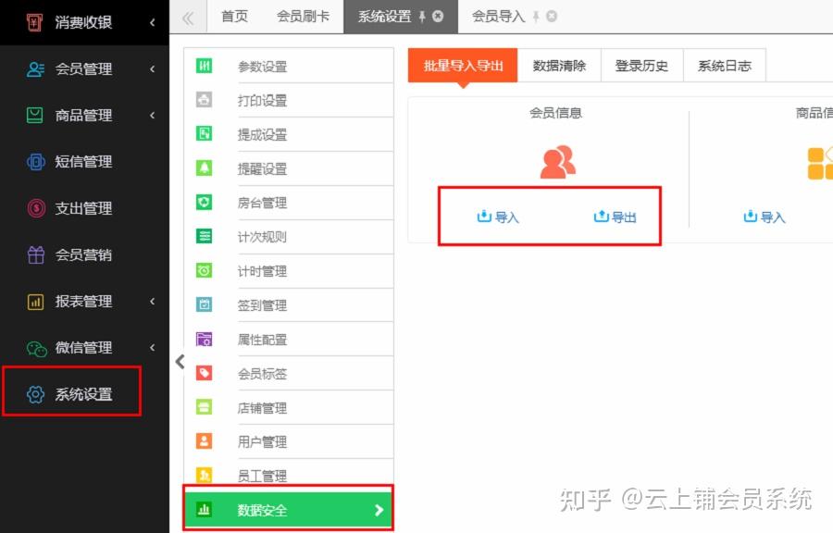Image resolution: width=833 pixels, height=533 pixels.
Task: Open 提醒设置 in settings list
Action: [289, 168]
